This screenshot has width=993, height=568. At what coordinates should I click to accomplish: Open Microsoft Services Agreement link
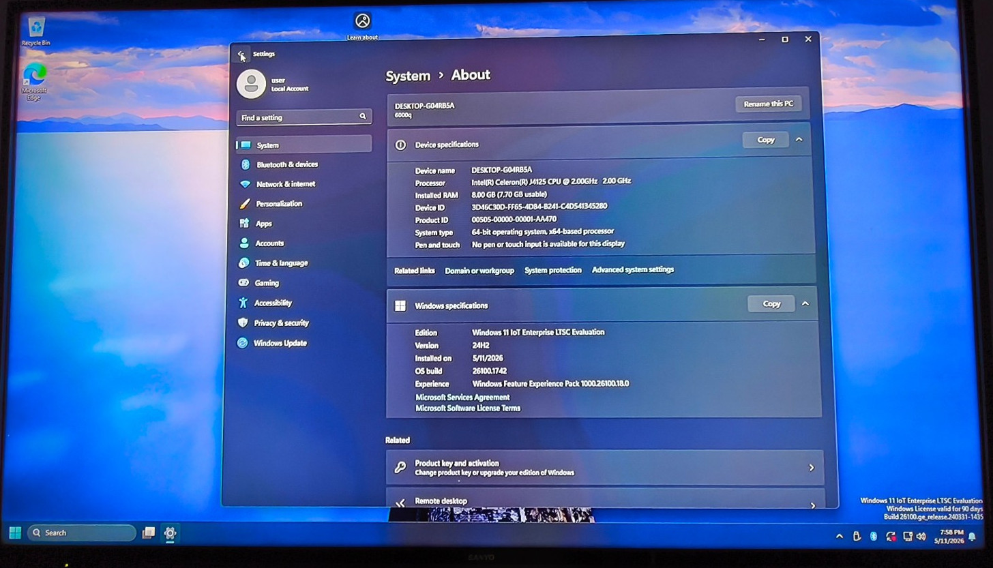pyautogui.click(x=462, y=398)
